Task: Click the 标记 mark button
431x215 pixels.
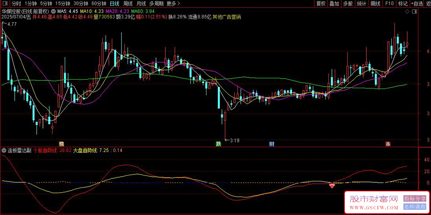Action: pyautogui.click(x=403, y=3)
